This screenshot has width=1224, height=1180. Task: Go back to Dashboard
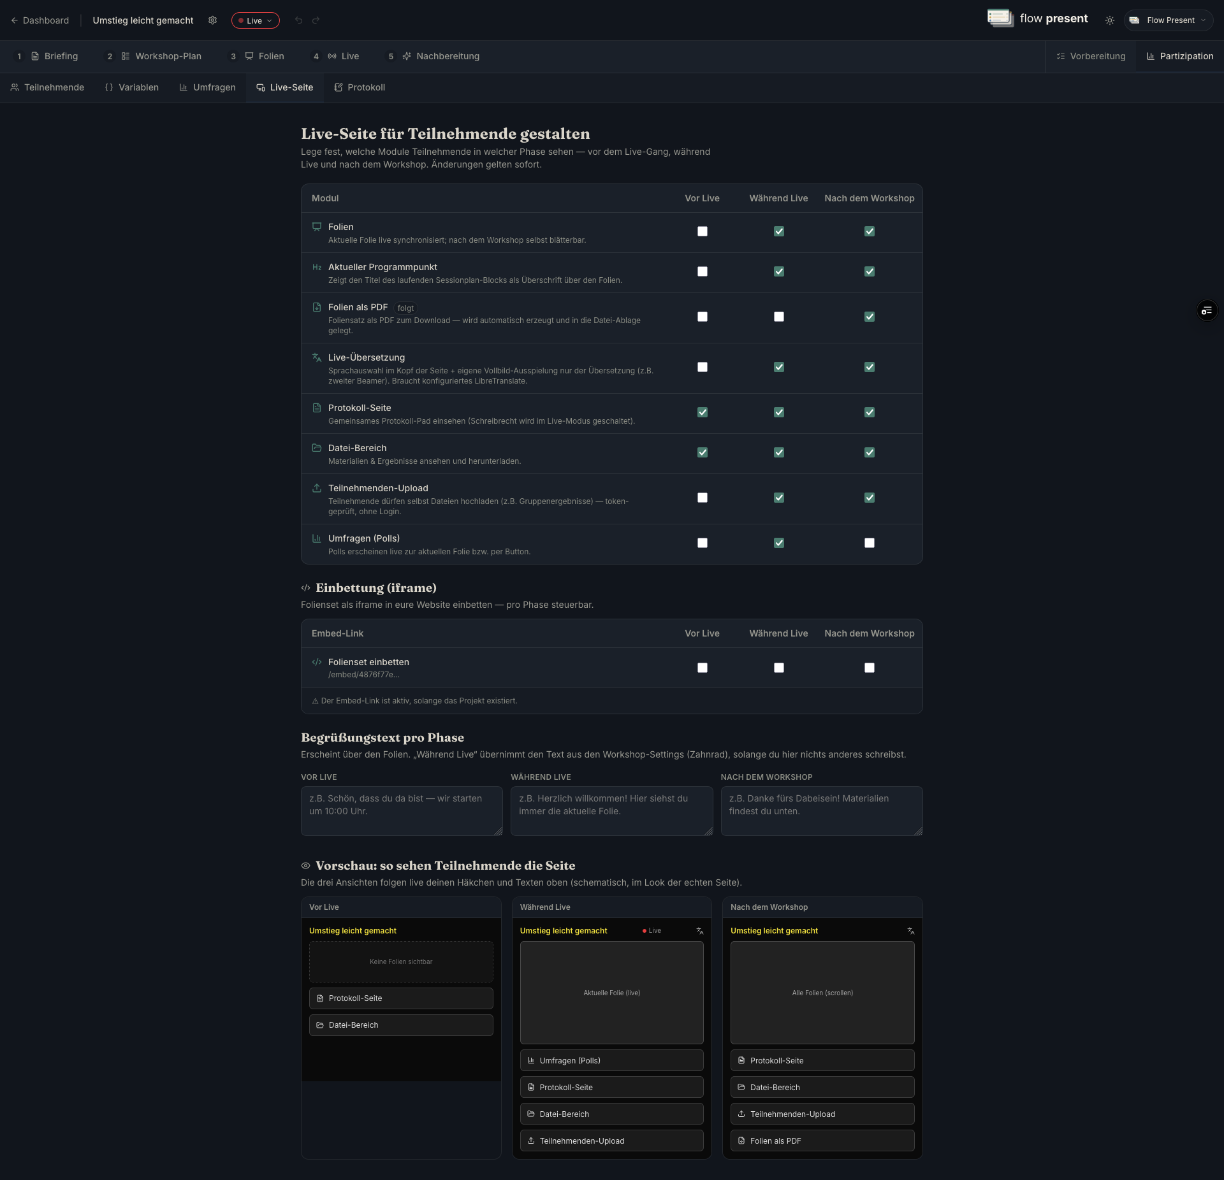pos(40,20)
